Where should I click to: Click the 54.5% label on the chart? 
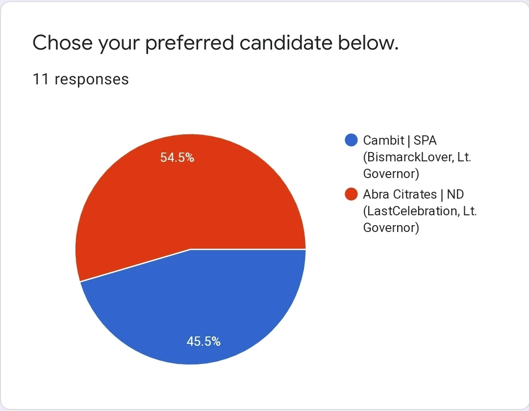point(177,158)
